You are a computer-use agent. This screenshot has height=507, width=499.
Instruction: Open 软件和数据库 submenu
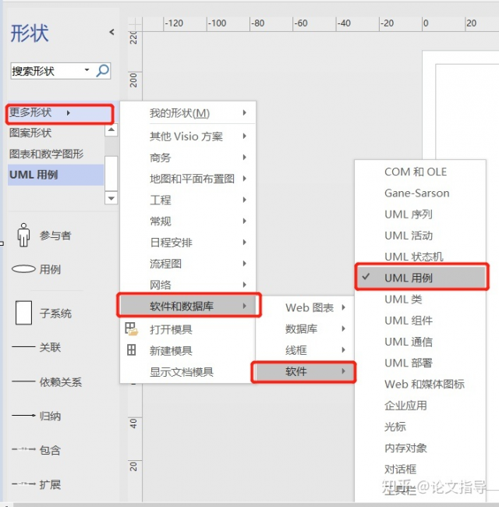(x=189, y=306)
